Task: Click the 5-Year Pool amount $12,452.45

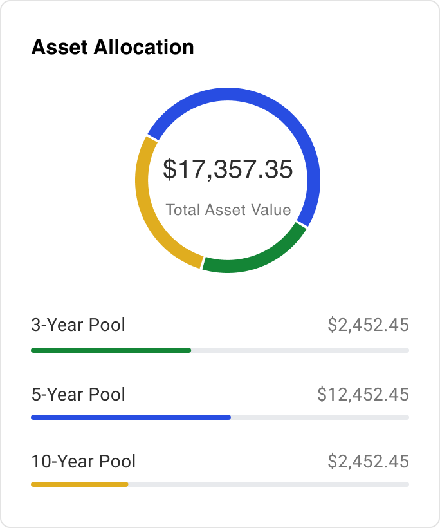Action: [x=363, y=393]
